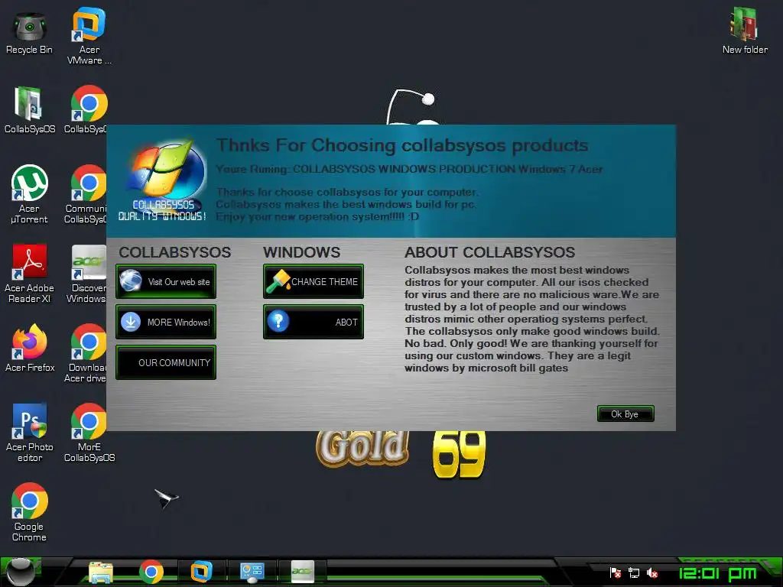The image size is (783, 587).
Task: Open the Recycle Bin desktop icon
Action: 29,33
